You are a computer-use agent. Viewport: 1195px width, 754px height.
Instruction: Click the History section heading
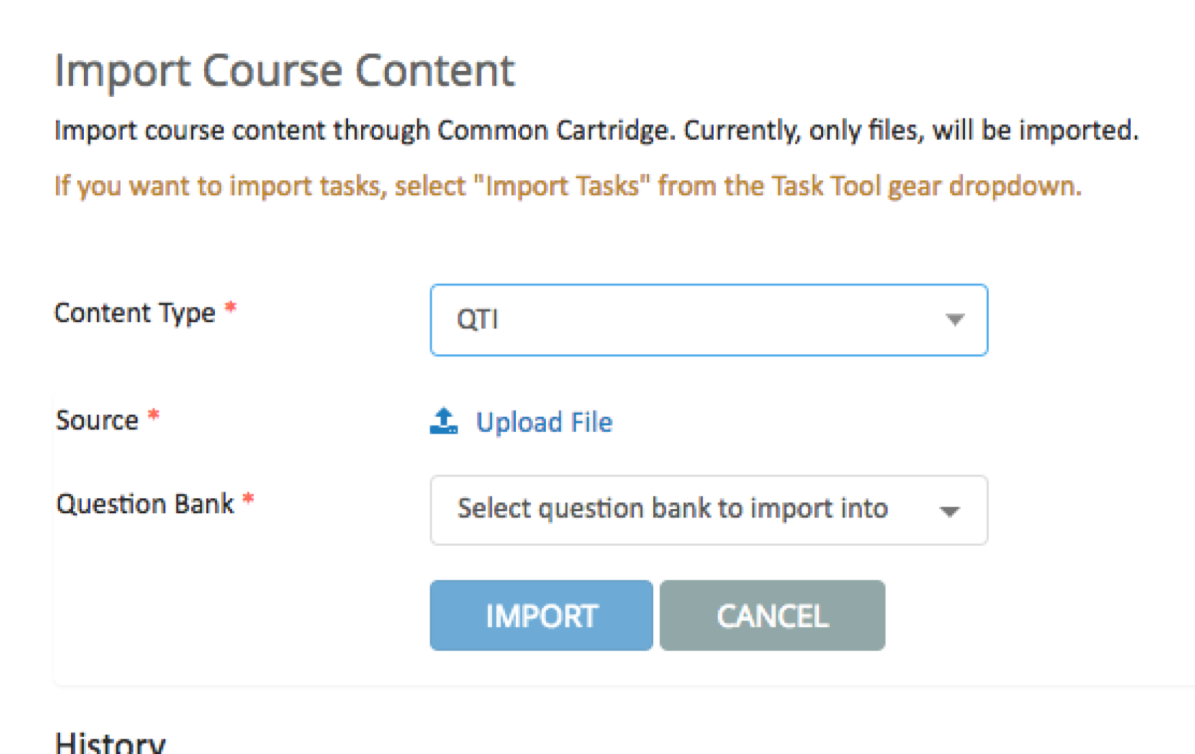pos(110,741)
